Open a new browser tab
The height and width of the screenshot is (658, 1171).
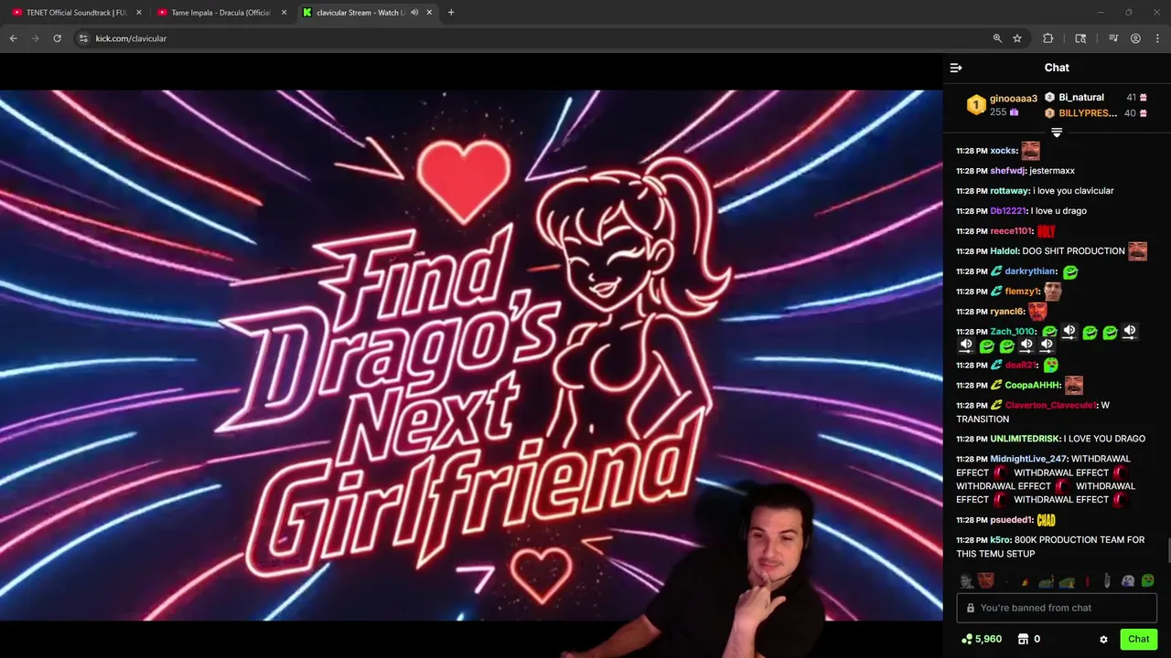[x=451, y=13]
